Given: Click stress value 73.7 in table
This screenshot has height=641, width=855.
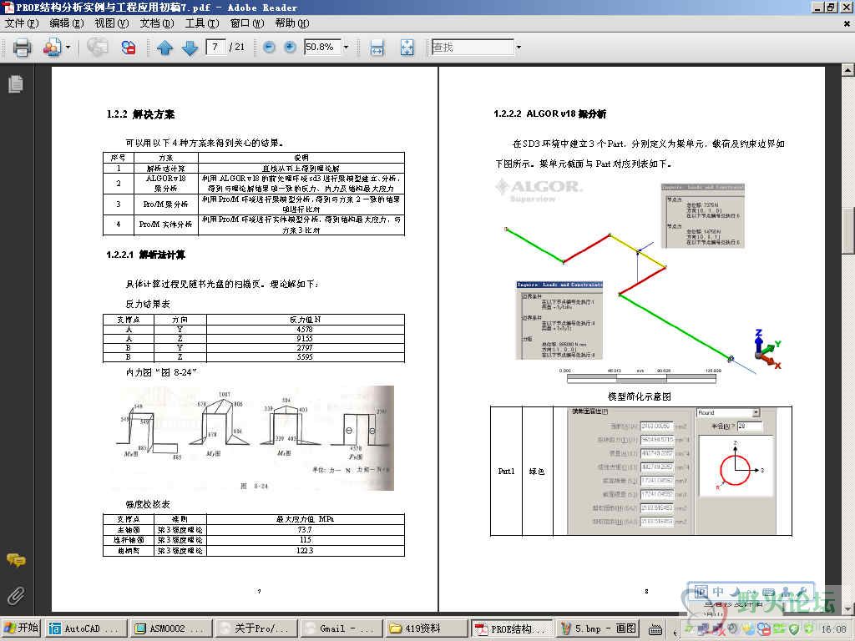Looking at the screenshot, I should (x=305, y=529).
